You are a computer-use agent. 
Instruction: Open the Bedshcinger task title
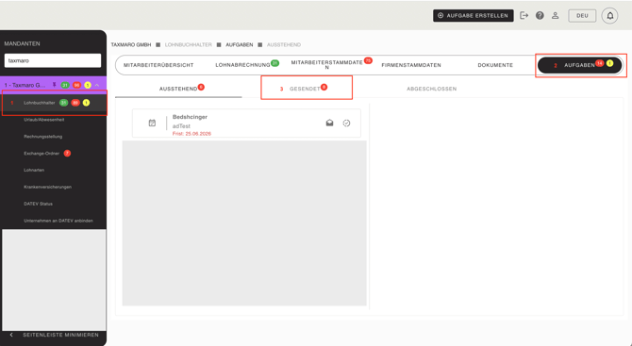coord(190,117)
